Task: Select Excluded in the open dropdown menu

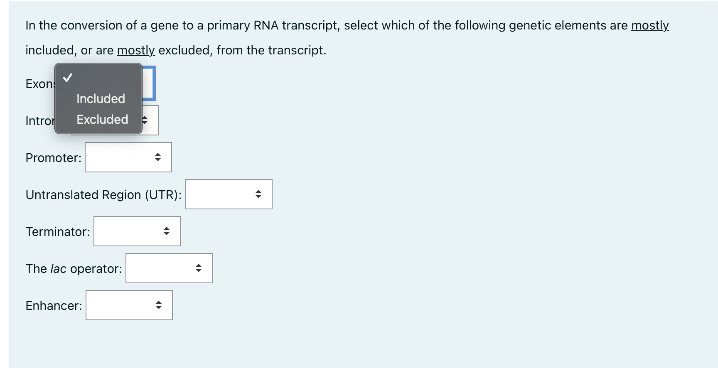Action: (x=102, y=120)
